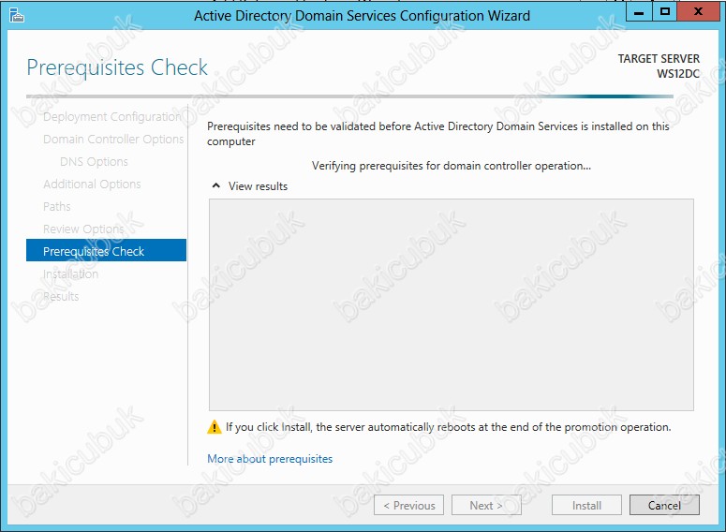Image resolution: width=726 pixels, height=532 pixels.
Task: Click the yellow warning icon about reboot
Action: pyautogui.click(x=214, y=427)
